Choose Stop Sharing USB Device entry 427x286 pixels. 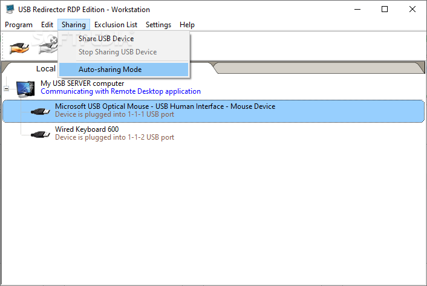123,52
